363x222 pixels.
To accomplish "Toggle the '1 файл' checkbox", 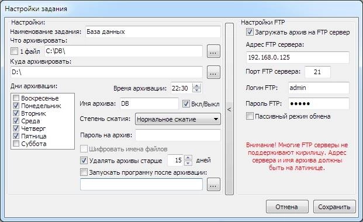I will tap(14, 51).
